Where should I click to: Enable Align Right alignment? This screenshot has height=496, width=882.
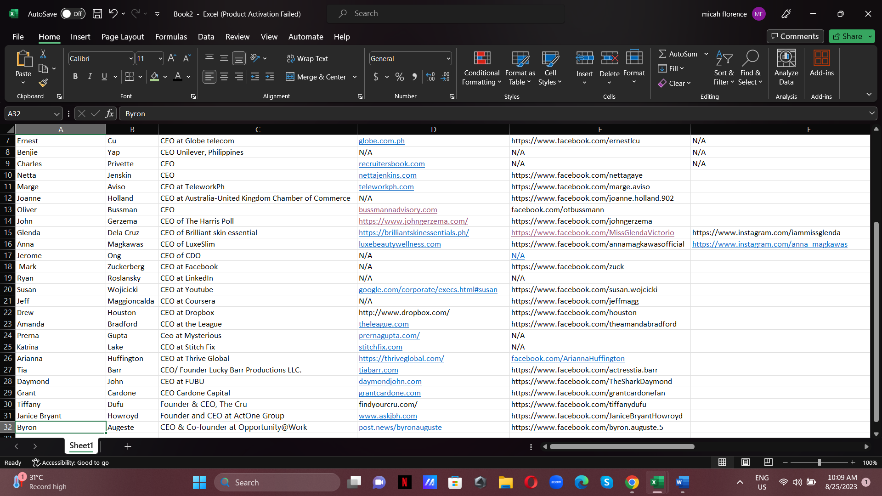point(239,77)
